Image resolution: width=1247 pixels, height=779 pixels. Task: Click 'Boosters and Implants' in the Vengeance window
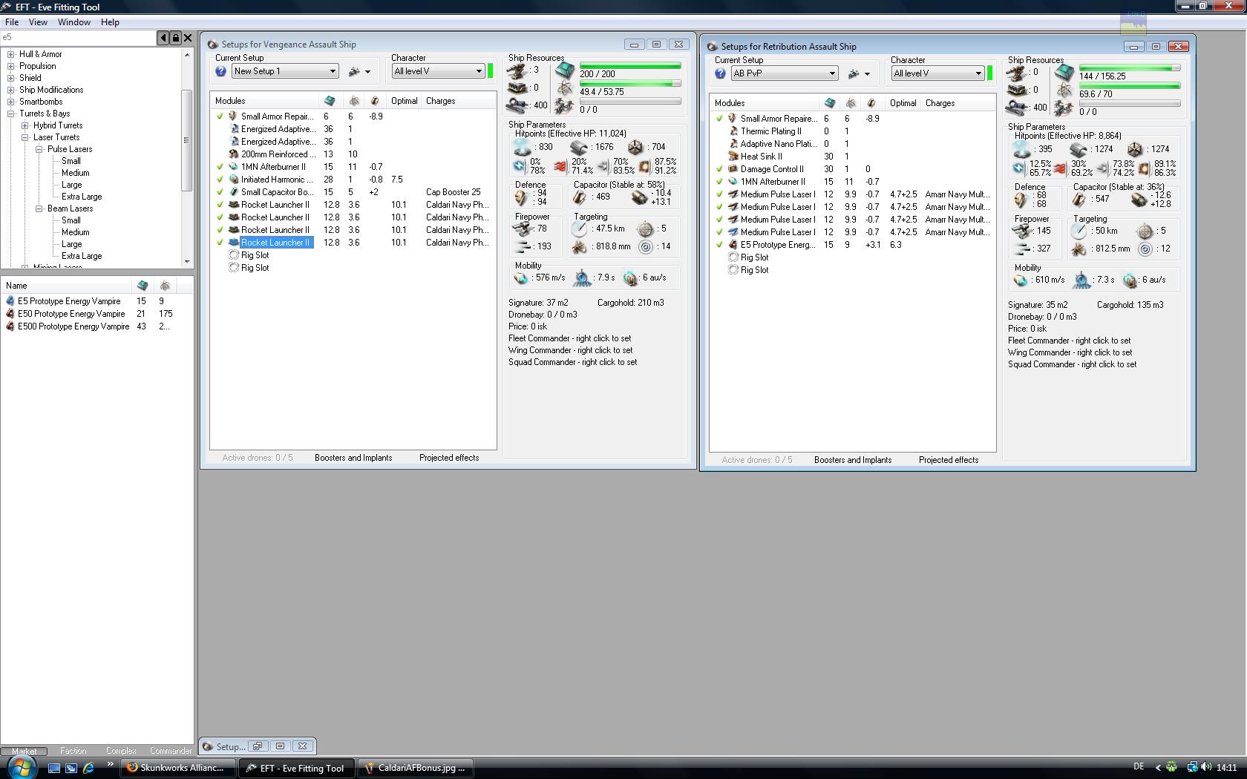[353, 458]
